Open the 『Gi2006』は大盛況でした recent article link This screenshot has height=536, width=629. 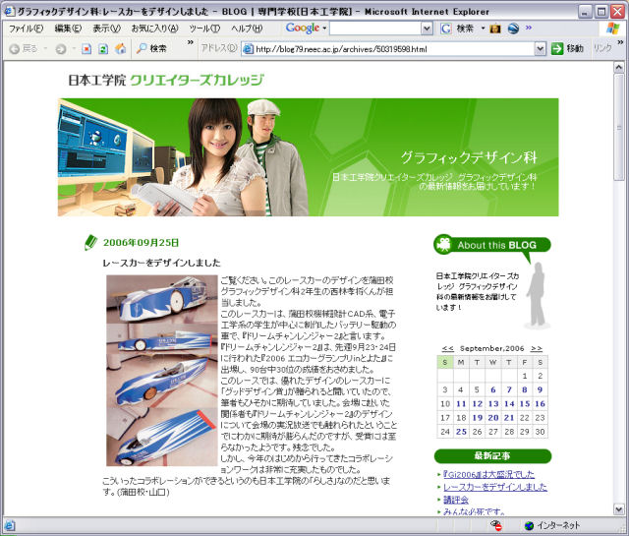pos(489,474)
